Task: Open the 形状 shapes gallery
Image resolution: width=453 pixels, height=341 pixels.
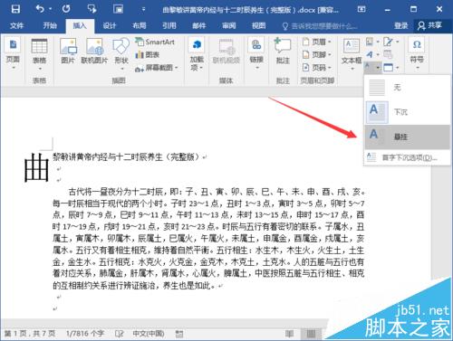Action: (x=121, y=54)
